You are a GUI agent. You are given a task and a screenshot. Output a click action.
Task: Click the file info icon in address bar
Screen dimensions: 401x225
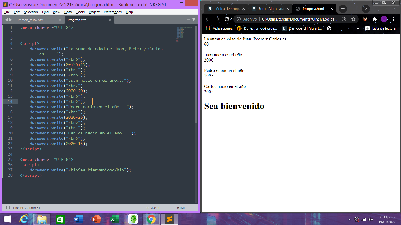click(239, 19)
